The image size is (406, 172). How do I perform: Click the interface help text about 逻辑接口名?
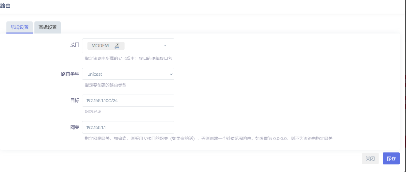point(128,58)
